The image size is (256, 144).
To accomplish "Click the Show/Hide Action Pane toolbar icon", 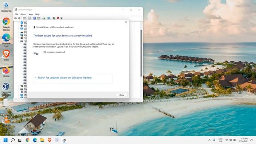I will 38,18.
